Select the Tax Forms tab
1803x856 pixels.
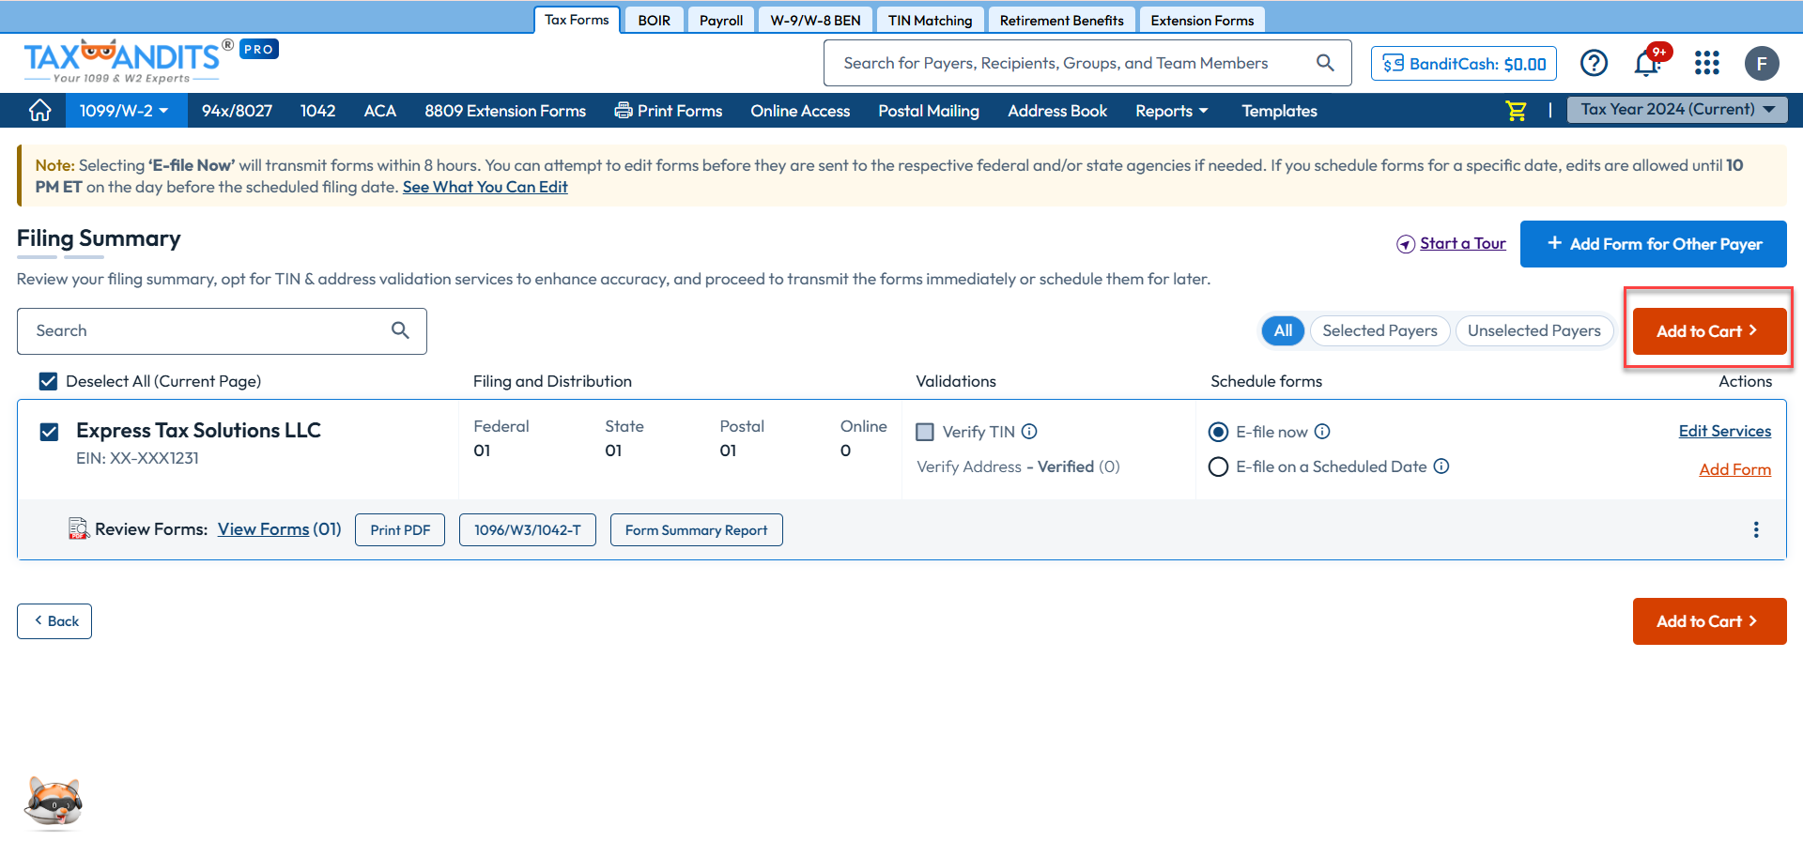point(577,20)
